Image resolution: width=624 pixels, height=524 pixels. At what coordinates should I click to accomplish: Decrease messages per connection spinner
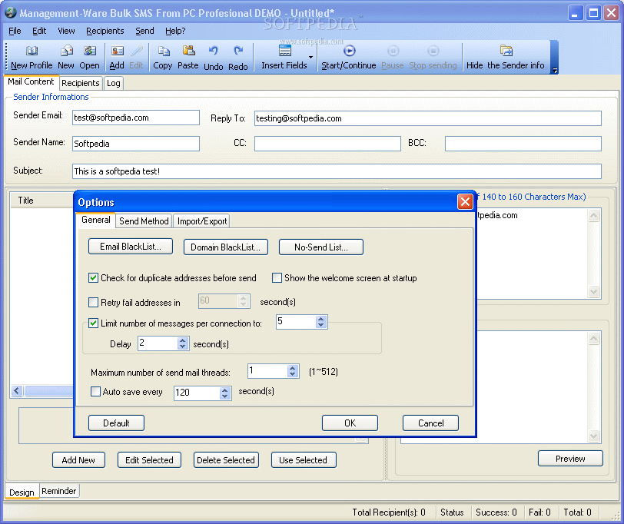(320, 325)
